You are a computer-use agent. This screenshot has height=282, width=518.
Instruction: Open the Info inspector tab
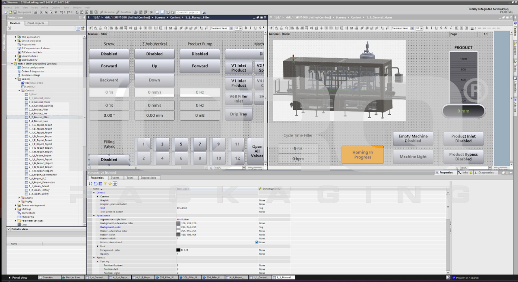click(x=465, y=172)
